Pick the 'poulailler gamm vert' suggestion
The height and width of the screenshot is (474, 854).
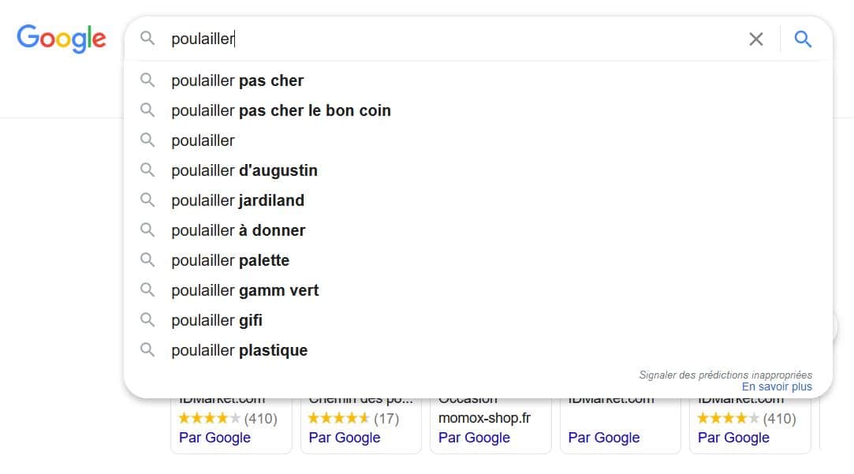(x=245, y=290)
